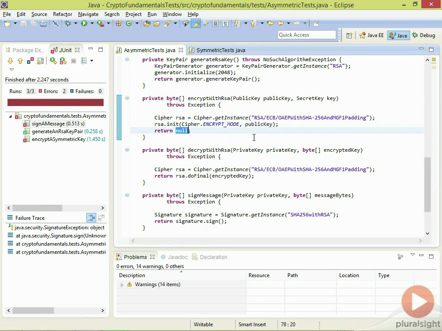Close the AsymmetricTests.java editor tab
The width and height of the screenshot is (442, 331).
coord(181,50)
